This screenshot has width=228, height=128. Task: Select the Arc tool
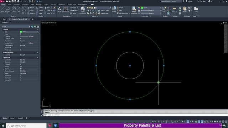coord(19,10)
